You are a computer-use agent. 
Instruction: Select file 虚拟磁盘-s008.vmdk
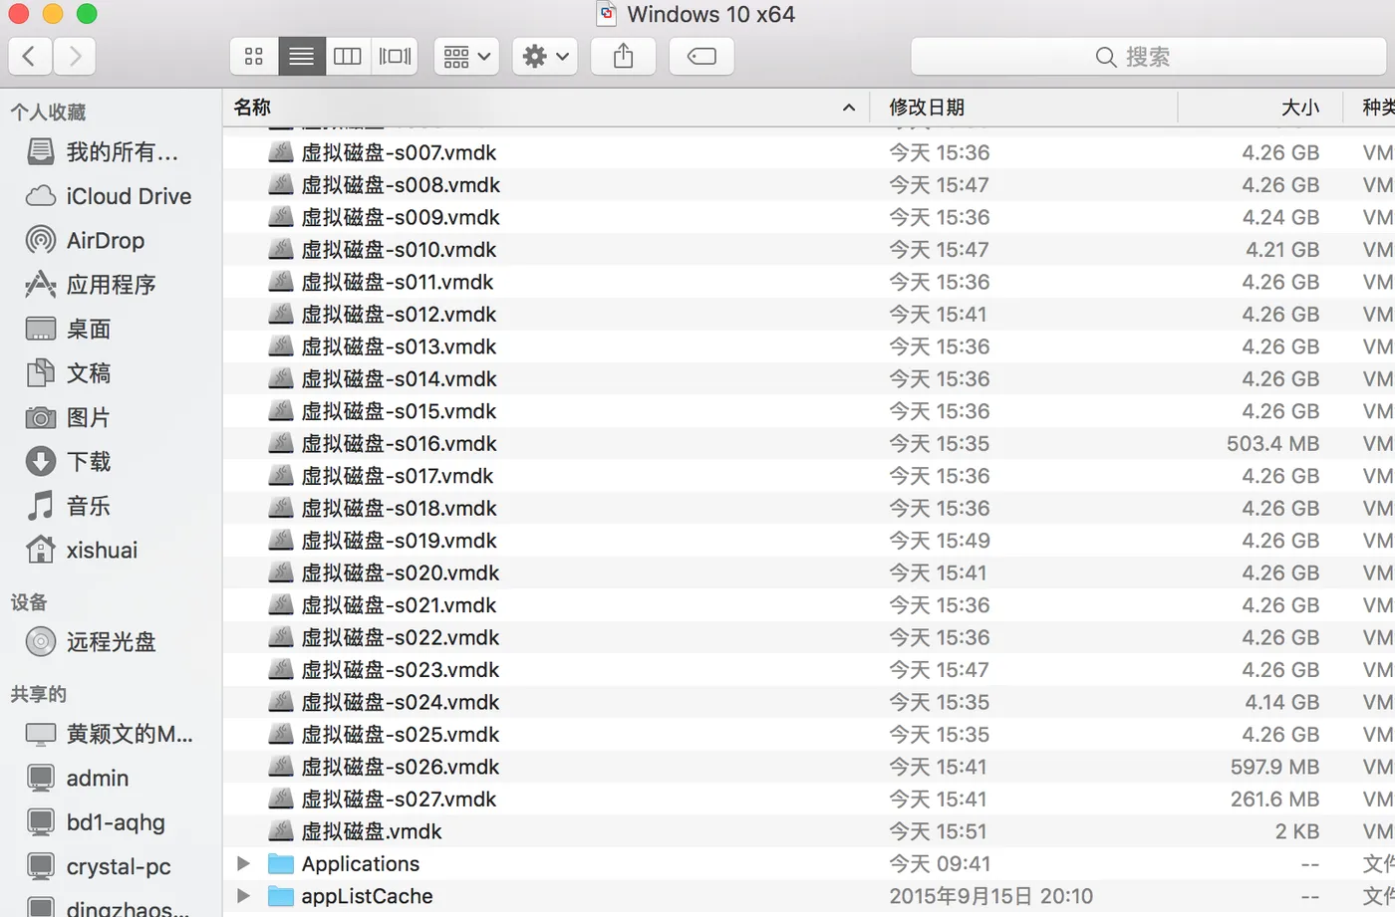pos(808,185)
